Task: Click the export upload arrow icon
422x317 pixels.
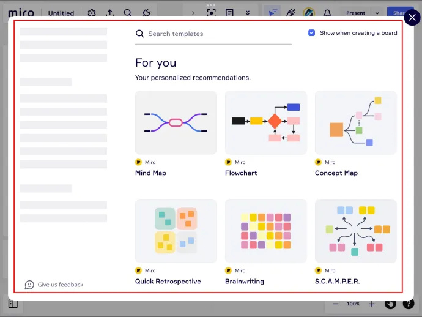Action: [110, 13]
